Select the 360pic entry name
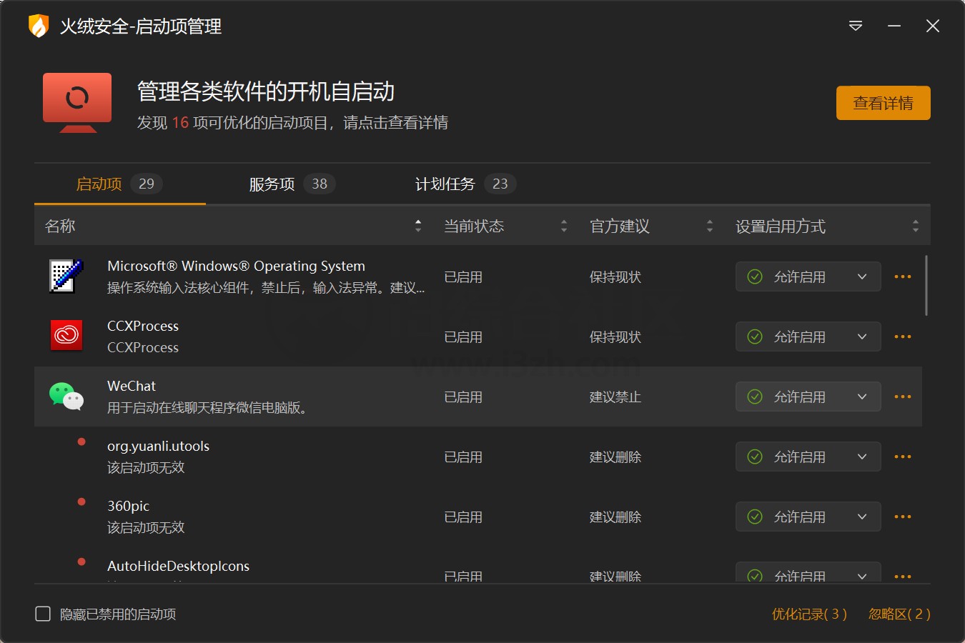 pos(128,506)
